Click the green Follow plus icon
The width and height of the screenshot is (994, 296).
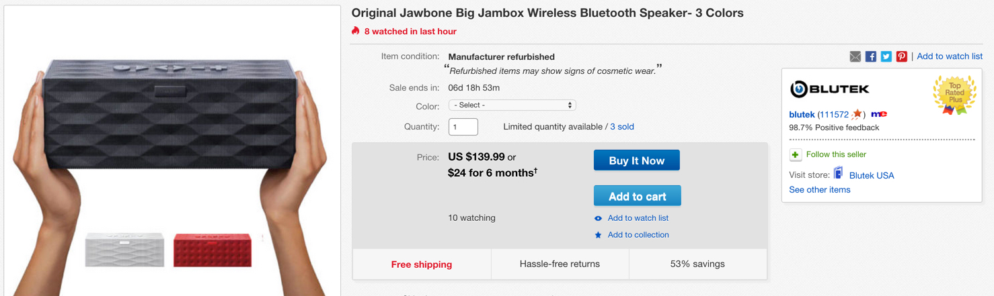click(796, 155)
